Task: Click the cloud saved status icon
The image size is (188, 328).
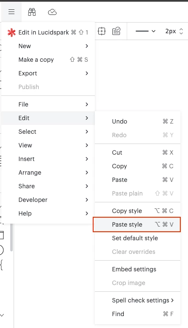Action: click(52, 12)
